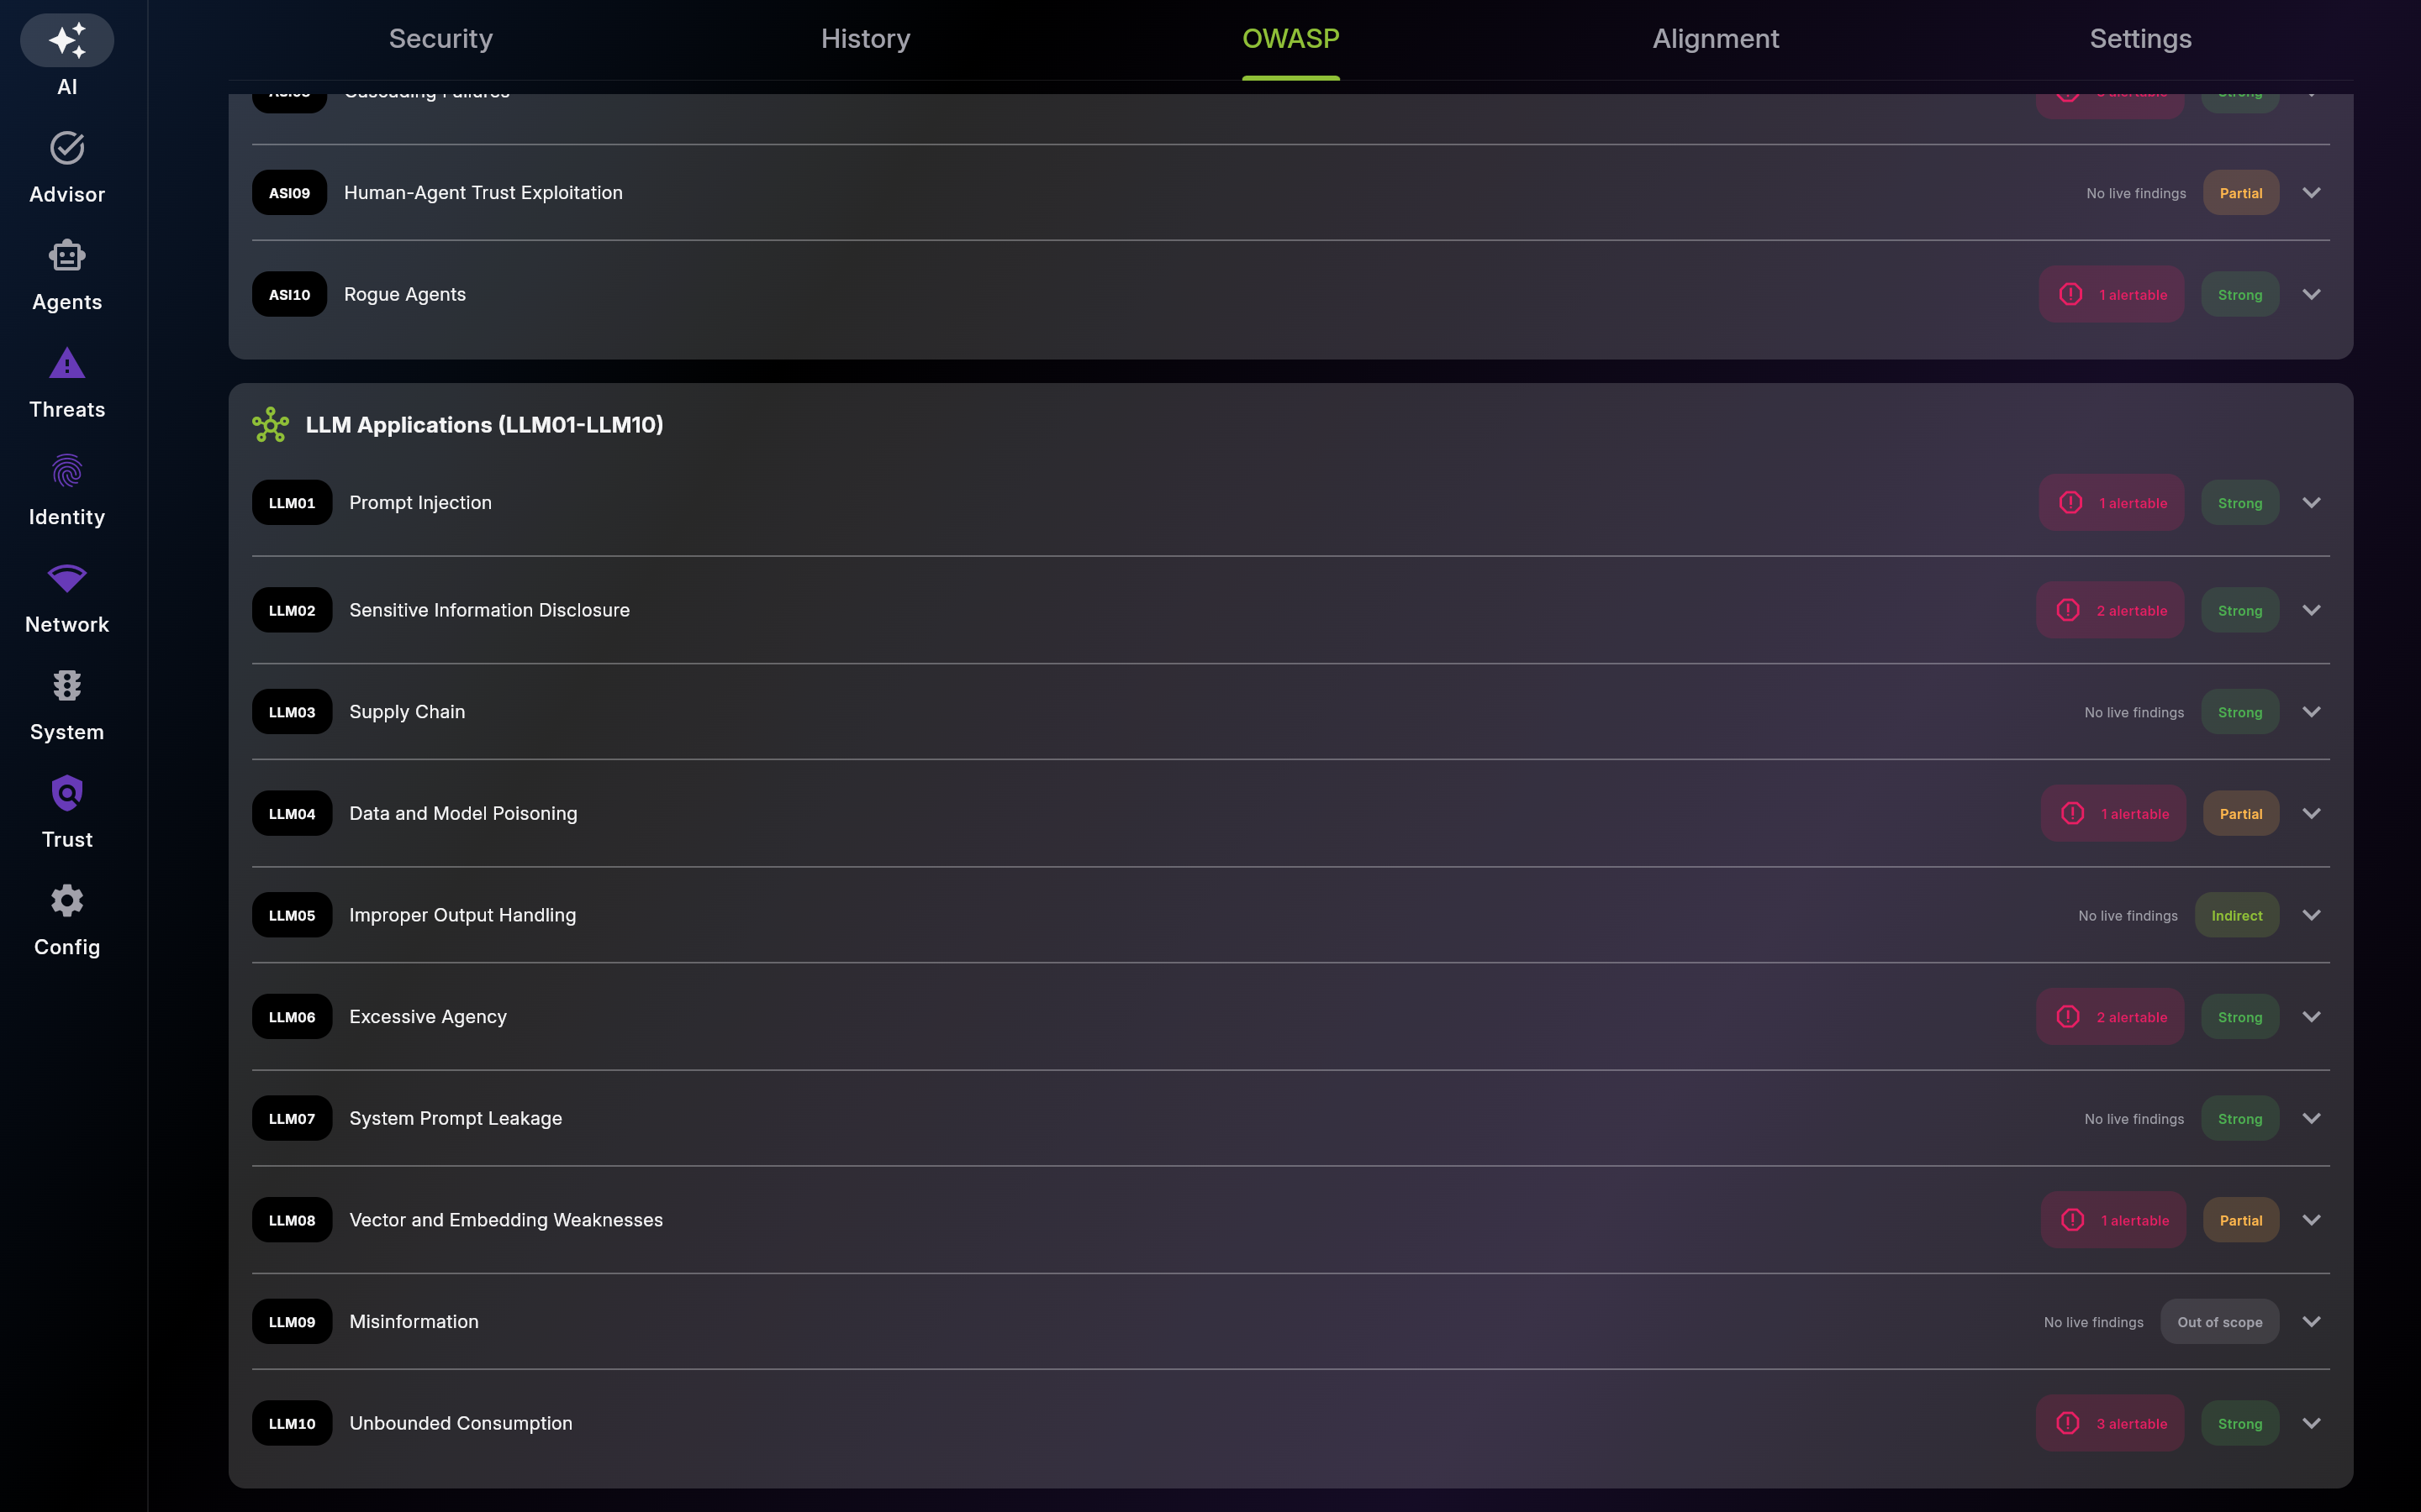Viewport: 2421px width, 1512px height.
Task: Select the OWASP tab
Action: click(x=1290, y=38)
